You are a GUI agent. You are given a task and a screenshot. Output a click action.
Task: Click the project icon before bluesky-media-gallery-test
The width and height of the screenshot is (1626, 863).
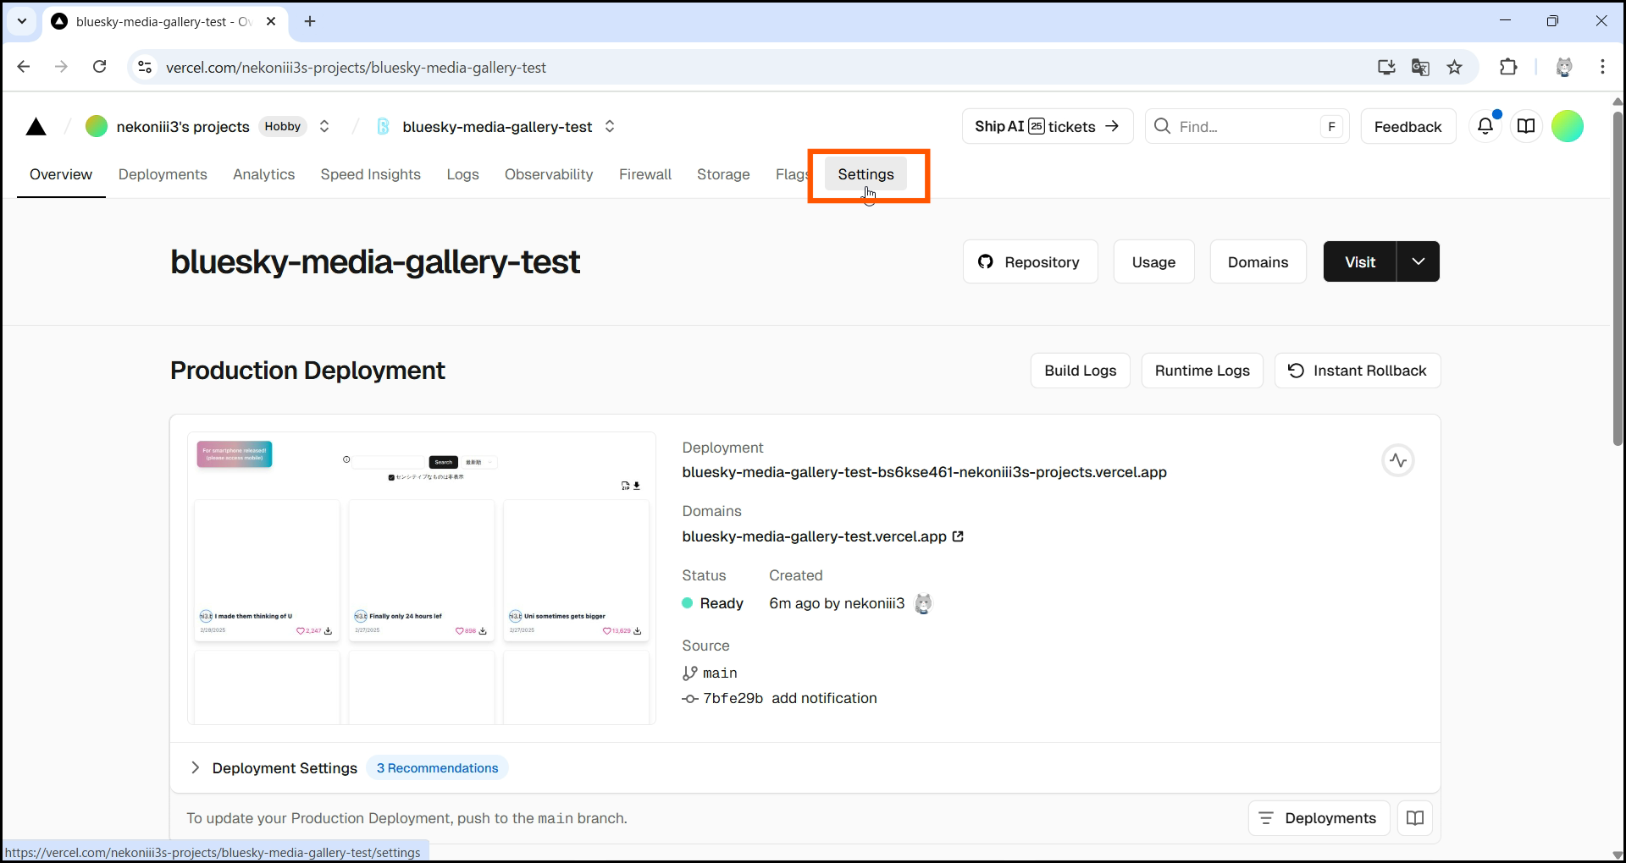[383, 127]
